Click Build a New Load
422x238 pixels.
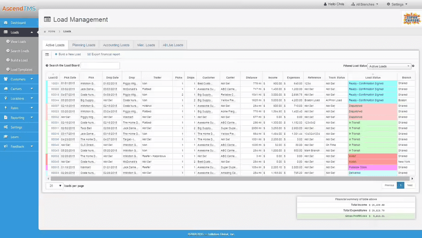coord(68,54)
